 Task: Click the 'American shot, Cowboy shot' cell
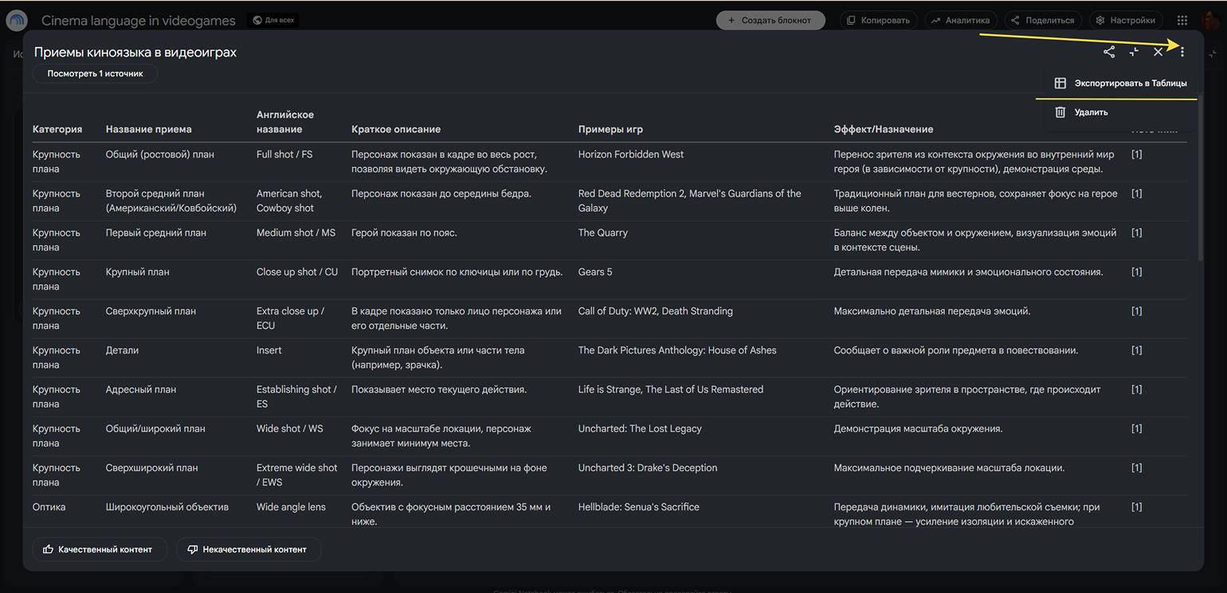point(289,201)
